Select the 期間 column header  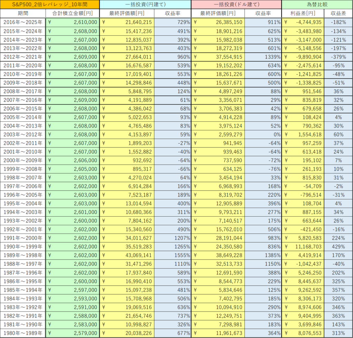click(23, 13)
